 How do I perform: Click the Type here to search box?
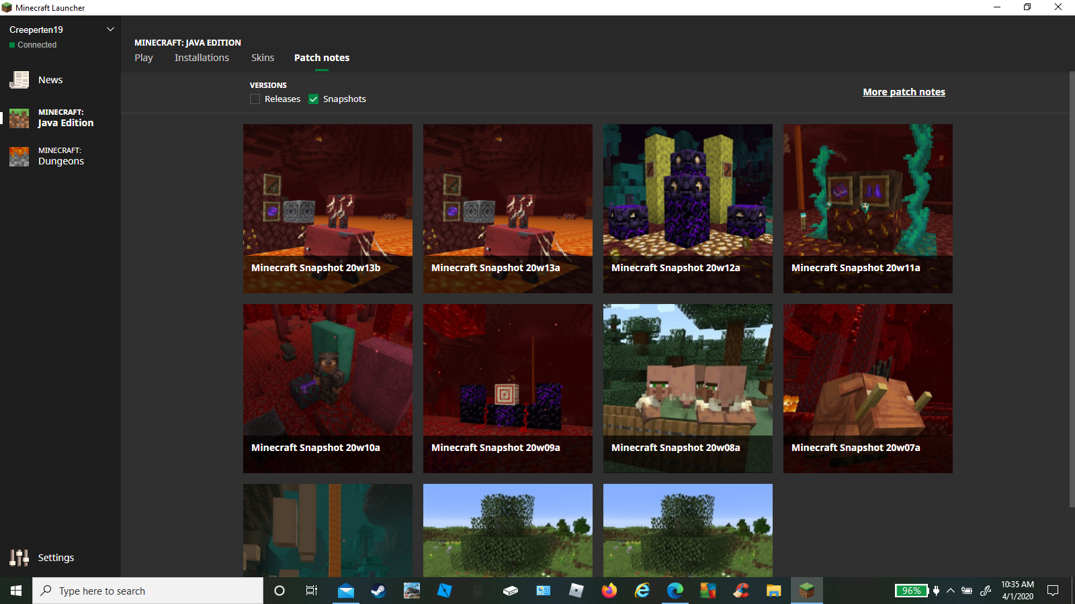coord(148,591)
